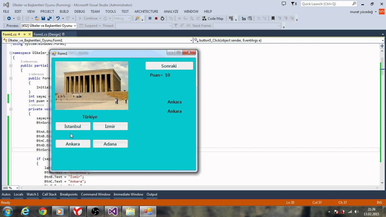The image size is (386, 217).
Task: Open the file explorer taskbar icon
Action: (130, 211)
